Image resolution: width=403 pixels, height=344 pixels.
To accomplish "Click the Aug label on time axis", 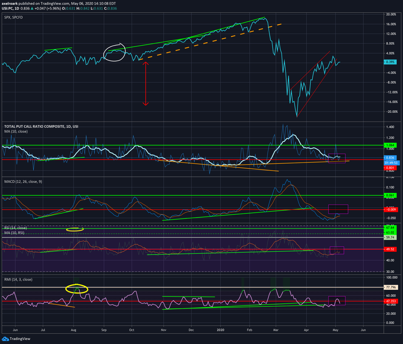I will point(74,330).
